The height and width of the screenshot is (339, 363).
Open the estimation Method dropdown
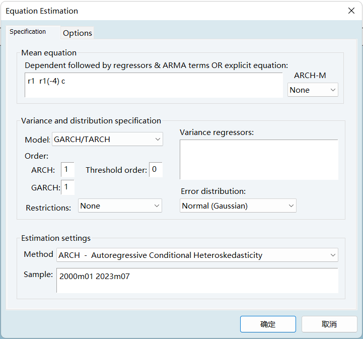click(x=197, y=255)
